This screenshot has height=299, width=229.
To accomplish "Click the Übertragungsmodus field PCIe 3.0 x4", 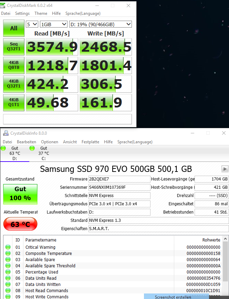I will coord(119,204).
